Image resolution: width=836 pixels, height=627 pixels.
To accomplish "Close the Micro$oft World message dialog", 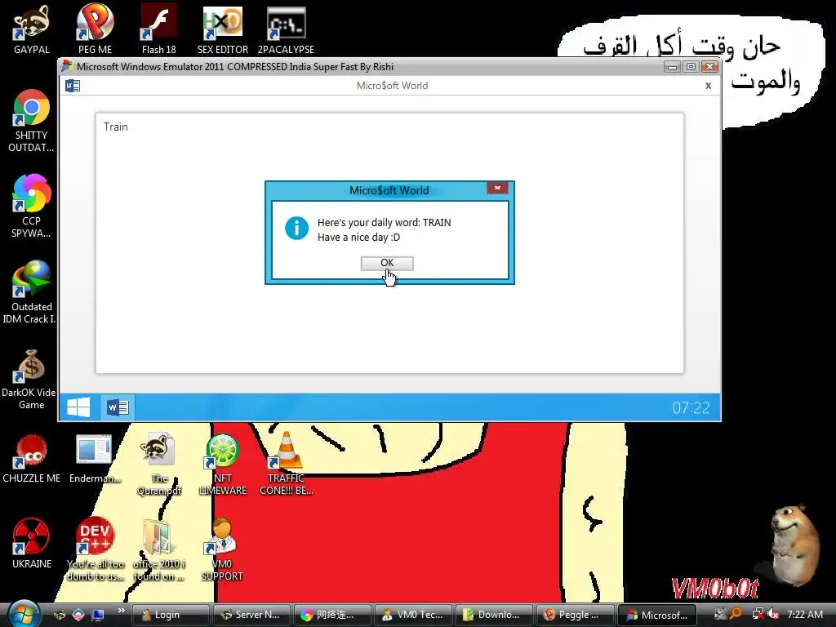I will point(497,188).
